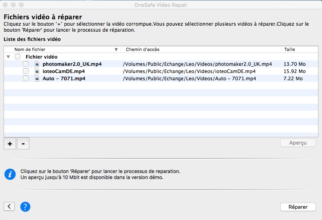Image resolution: width=322 pixels, height=220 pixels.
Task: Click the sort arrow in Nom de fichier header
Action: [116, 50]
